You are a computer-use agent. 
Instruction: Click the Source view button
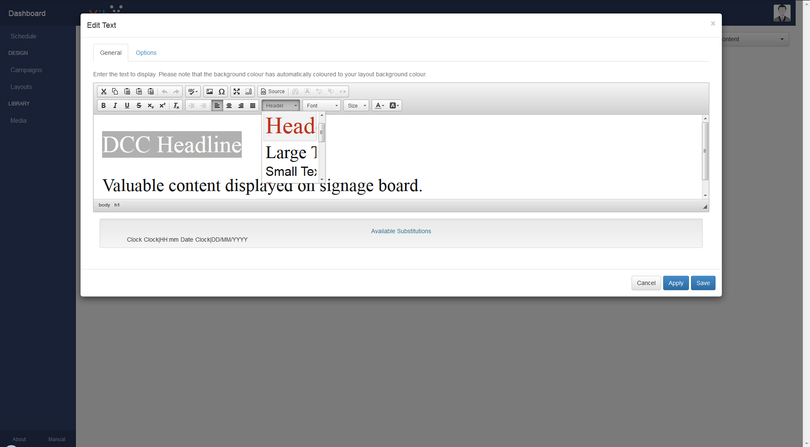(273, 92)
